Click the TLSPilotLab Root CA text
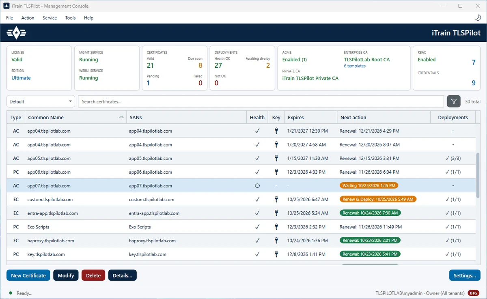 coord(367,60)
